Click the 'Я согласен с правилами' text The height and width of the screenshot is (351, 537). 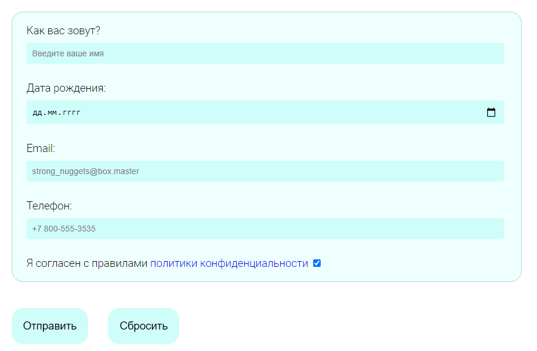[87, 263]
